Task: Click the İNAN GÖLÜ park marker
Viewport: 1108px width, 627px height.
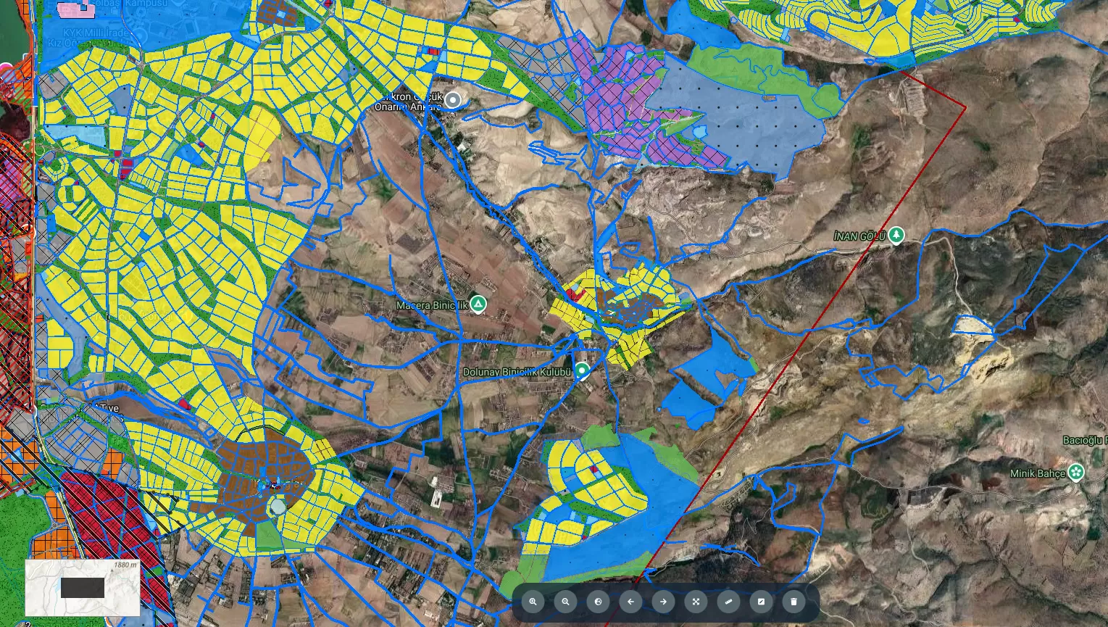Action: coord(897,236)
